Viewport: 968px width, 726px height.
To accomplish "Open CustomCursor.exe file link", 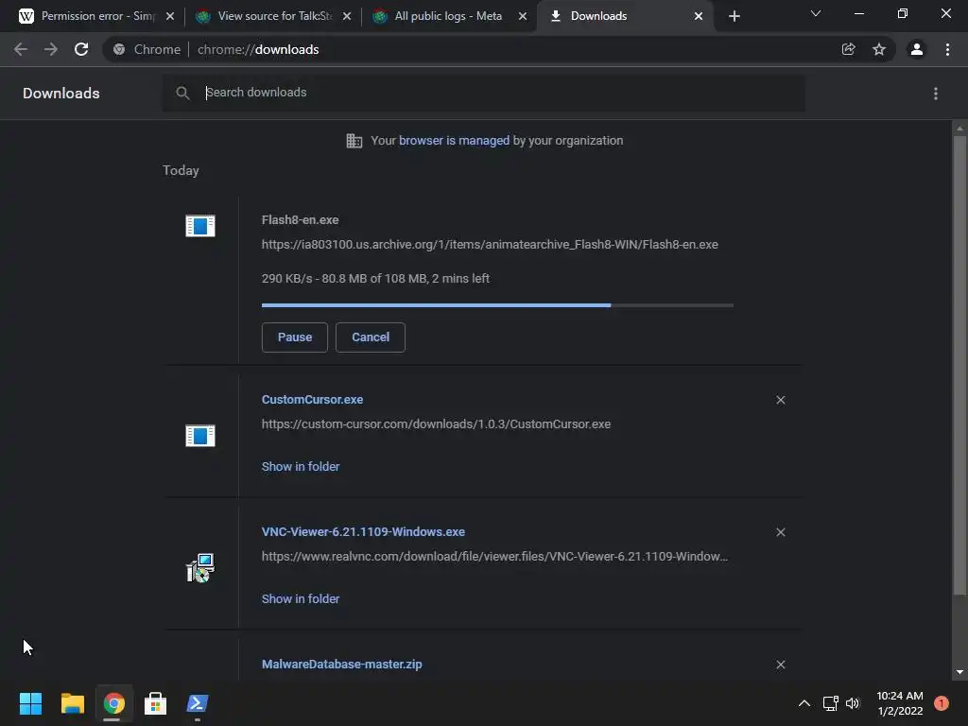I will point(312,400).
